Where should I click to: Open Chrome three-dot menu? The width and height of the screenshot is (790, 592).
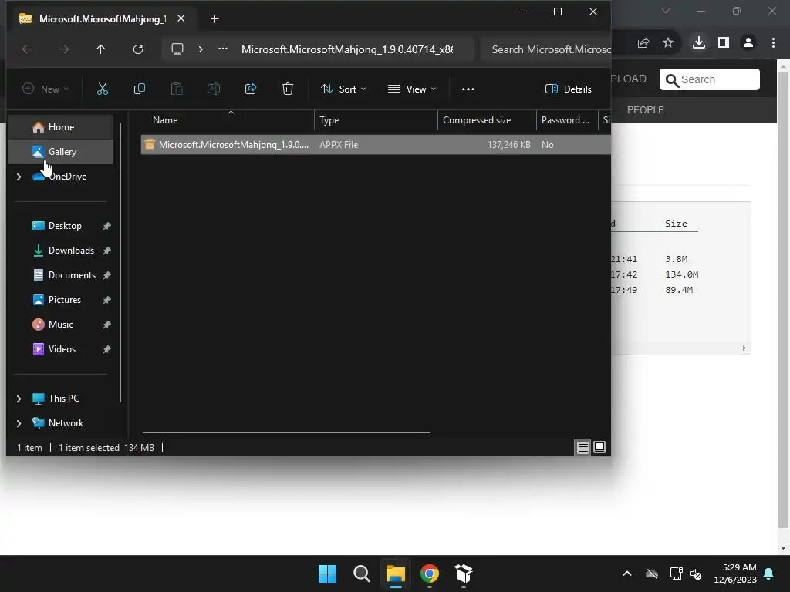point(773,43)
